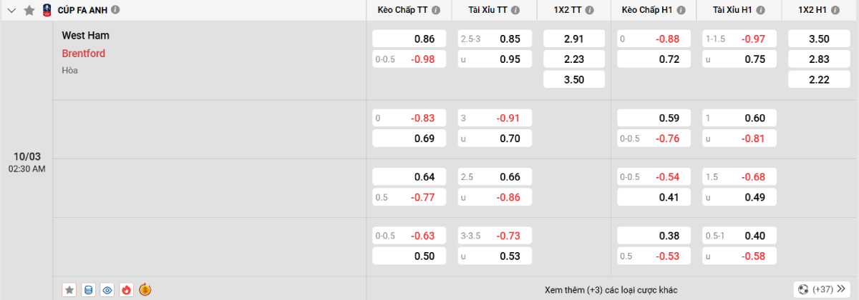The height and width of the screenshot is (300, 859).
Task: Click info icon next to Tài Xỉu H1
Action: (765, 10)
